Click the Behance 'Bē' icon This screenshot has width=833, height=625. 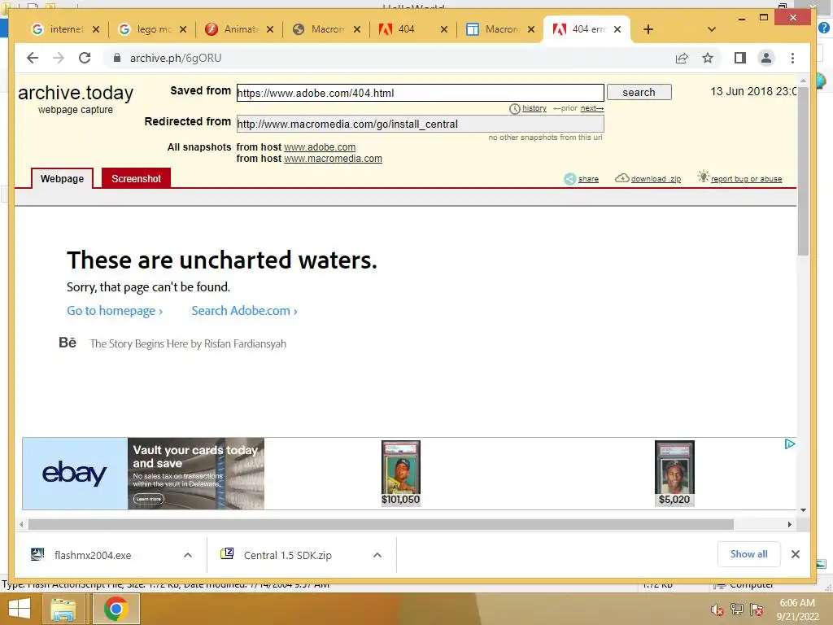pos(68,343)
